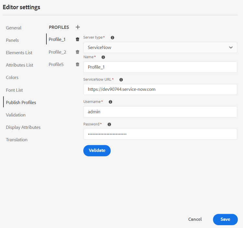Select Publish Profiles tab
Viewport: 243px width, 228px height.
pos(21,102)
